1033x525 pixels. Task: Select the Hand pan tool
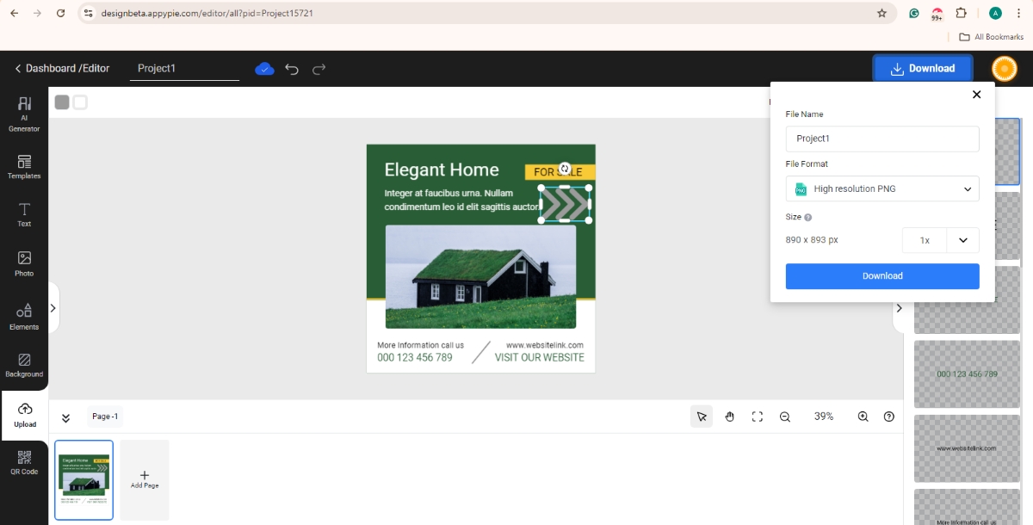(729, 416)
